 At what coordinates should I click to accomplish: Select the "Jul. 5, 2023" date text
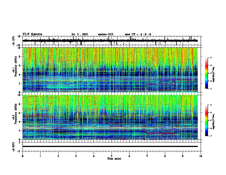pyautogui.click(x=80, y=34)
